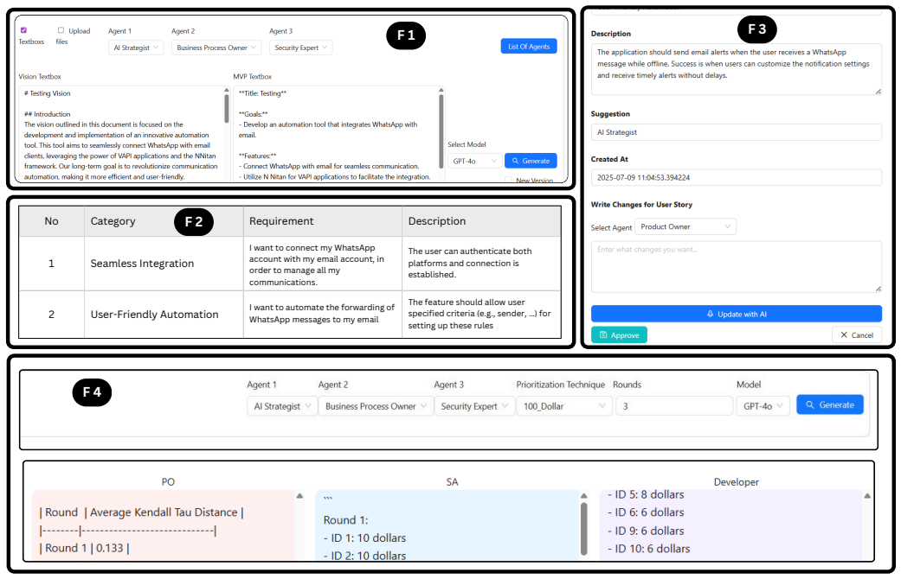Uncheck the Textboxes checkbox
This screenshot has height=579, width=901.
tap(23, 30)
